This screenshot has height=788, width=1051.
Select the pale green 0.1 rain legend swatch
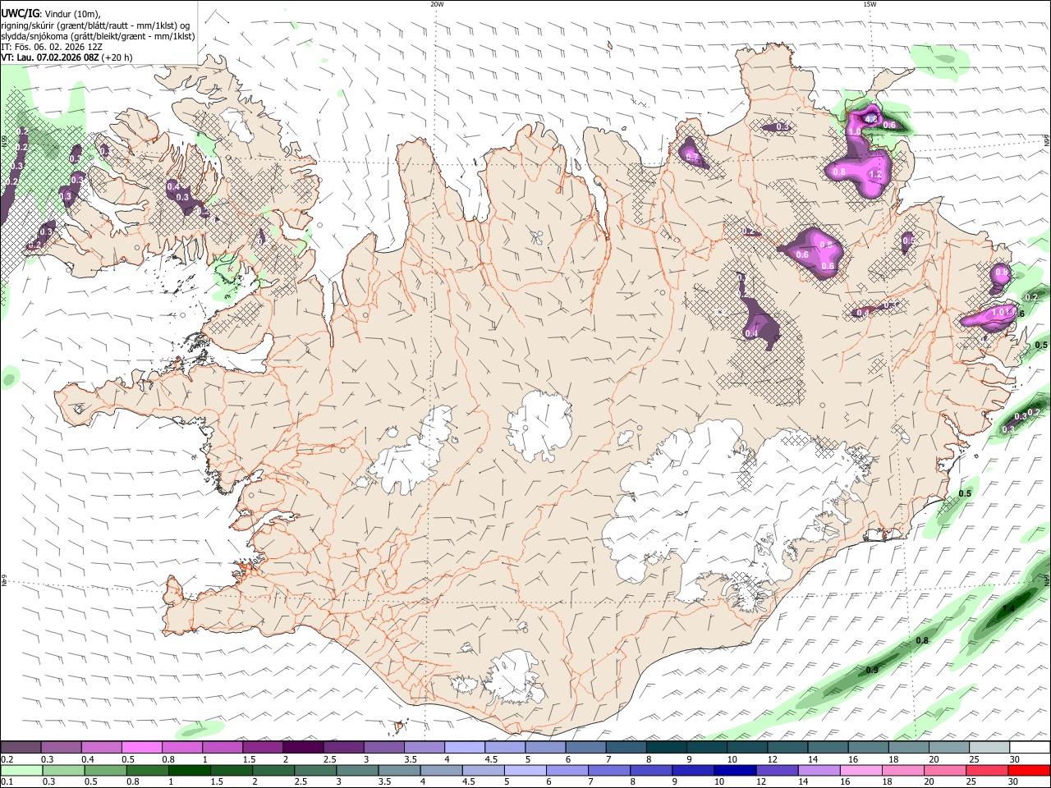point(21,771)
